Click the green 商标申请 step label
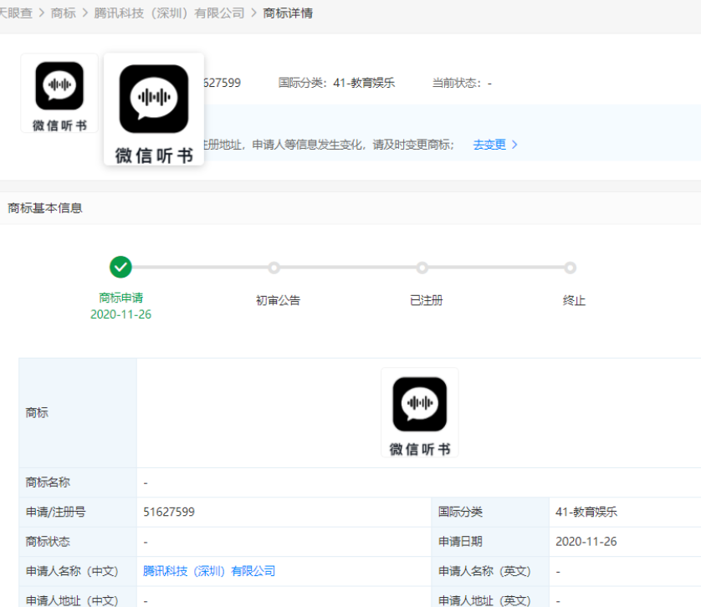 tap(120, 298)
